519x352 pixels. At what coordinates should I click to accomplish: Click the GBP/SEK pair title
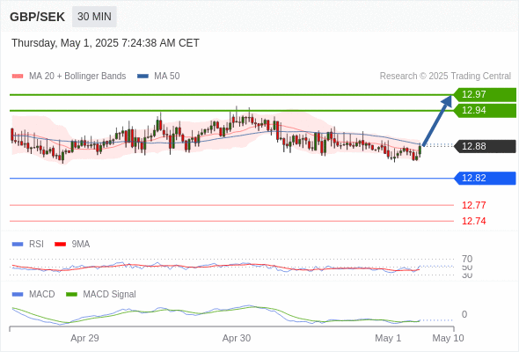[x=38, y=17]
